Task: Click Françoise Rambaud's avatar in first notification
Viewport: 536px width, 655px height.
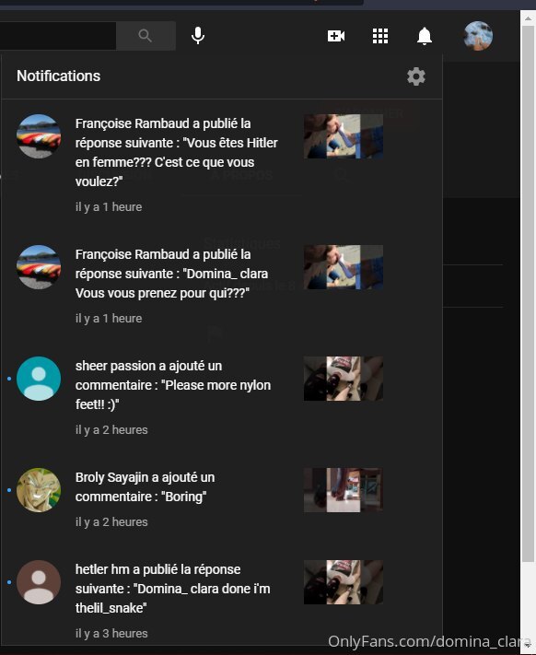Action: (39, 136)
